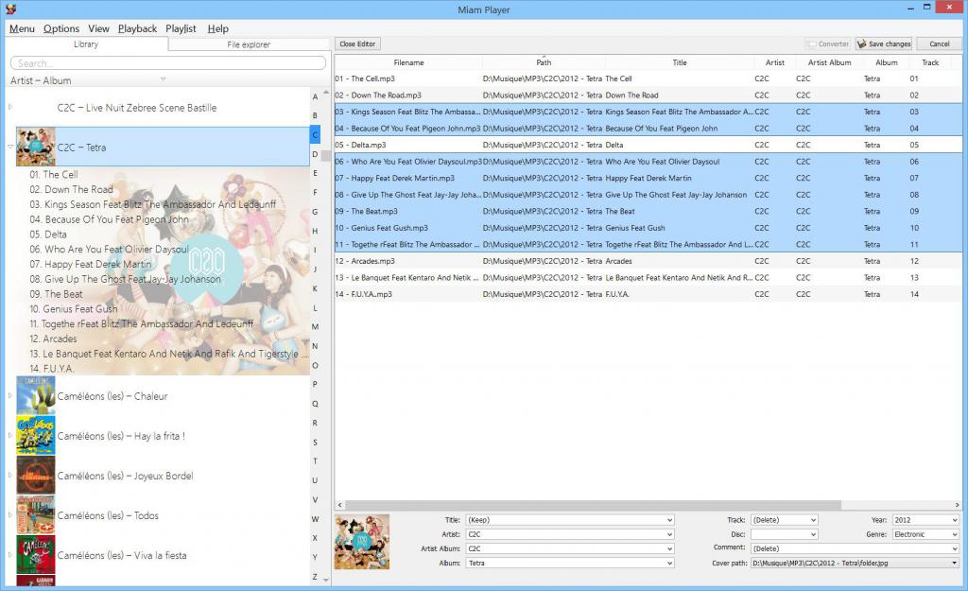Image resolution: width=968 pixels, height=591 pixels.
Task: Click the Caméléons Hay la frita cover icon
Action: click(36, 436)
